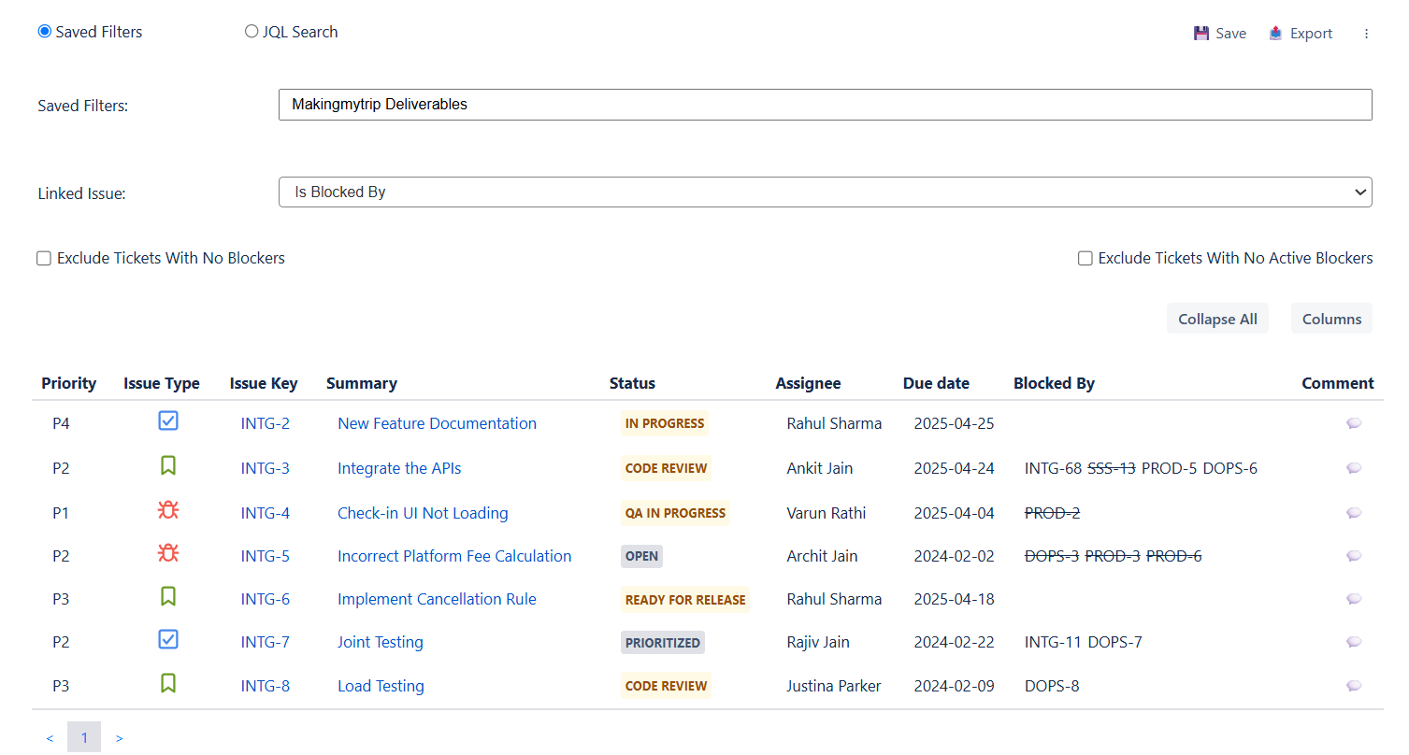Open the Integrate the APIs summary link
1409x755 pixels.
coord(399,468)
